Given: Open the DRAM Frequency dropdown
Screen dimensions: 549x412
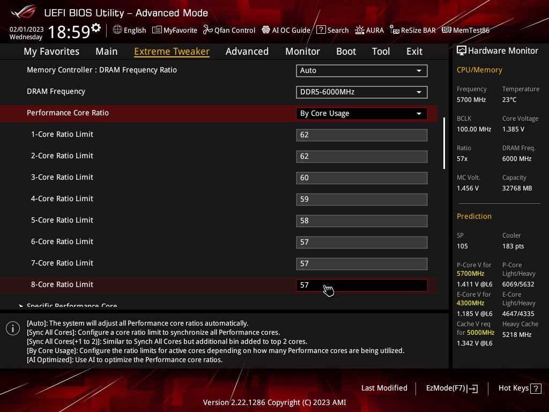Looking at the screenshot, I should 362,92.
